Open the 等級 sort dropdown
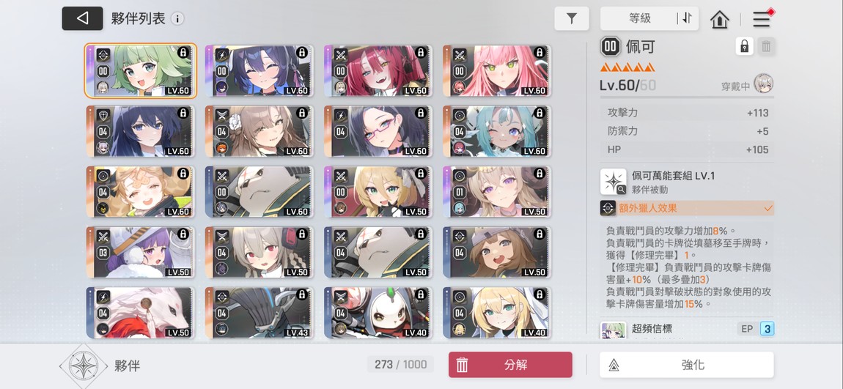The height and width of the screenshot is (389, 843). 639,18
